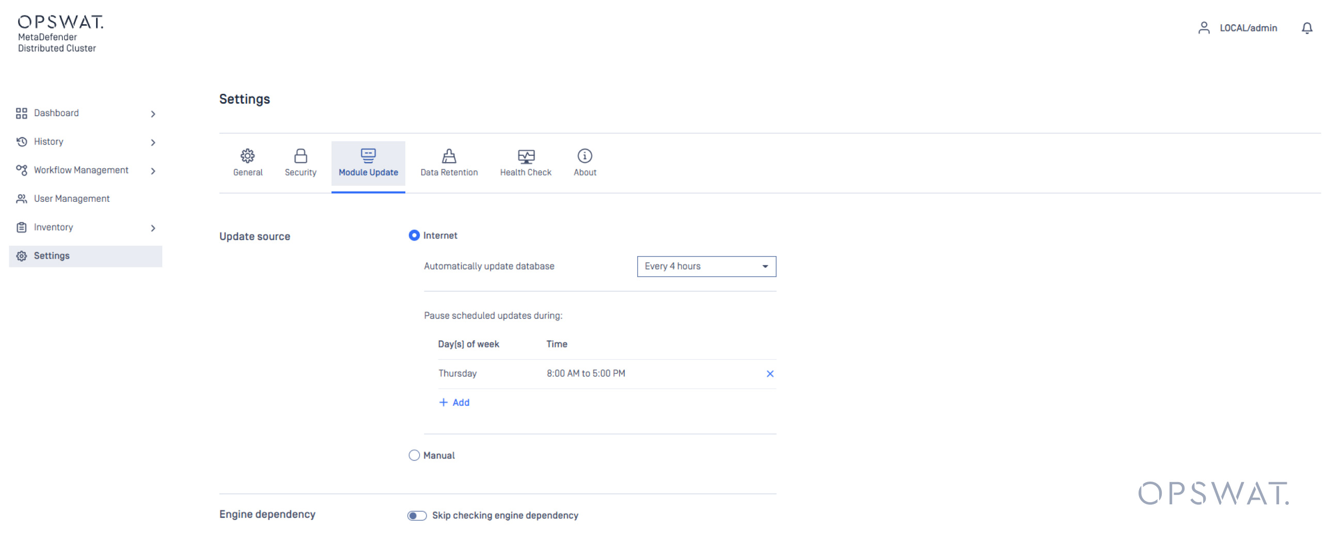Click the Inventory sidebar icon
1326x542 pixels.
22,227
